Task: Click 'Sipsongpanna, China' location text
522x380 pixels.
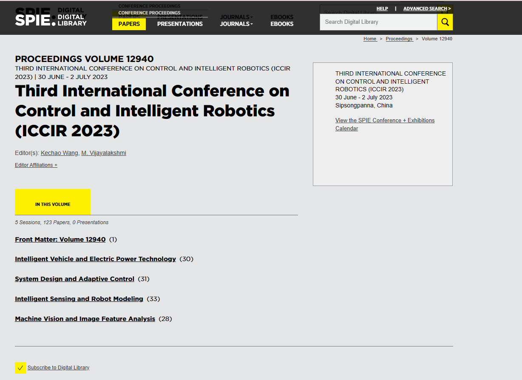Action: pos(364,105)
